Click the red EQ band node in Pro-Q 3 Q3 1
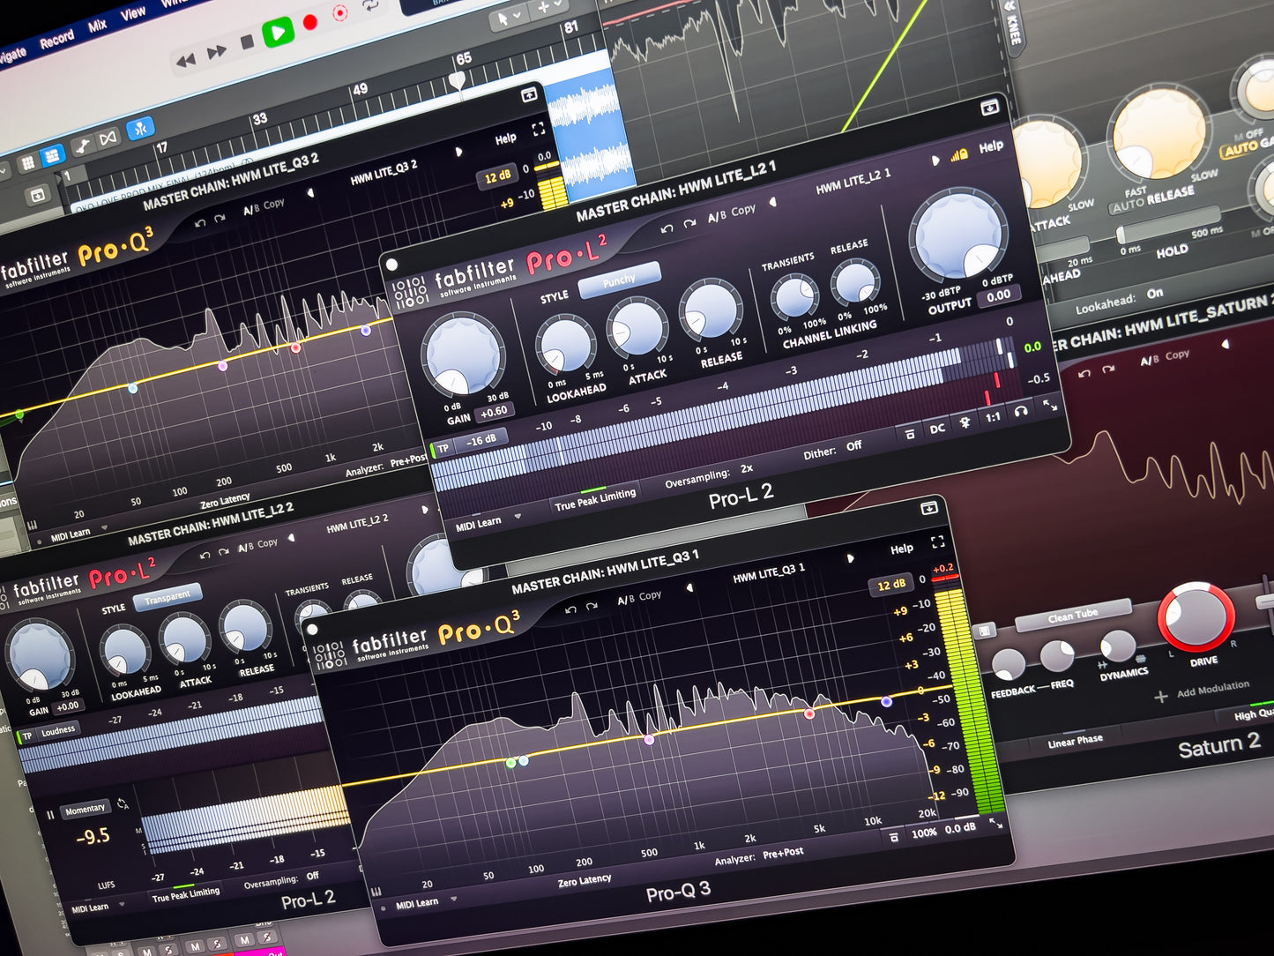Screen dimensions: 1274x956 pos(809,713)
